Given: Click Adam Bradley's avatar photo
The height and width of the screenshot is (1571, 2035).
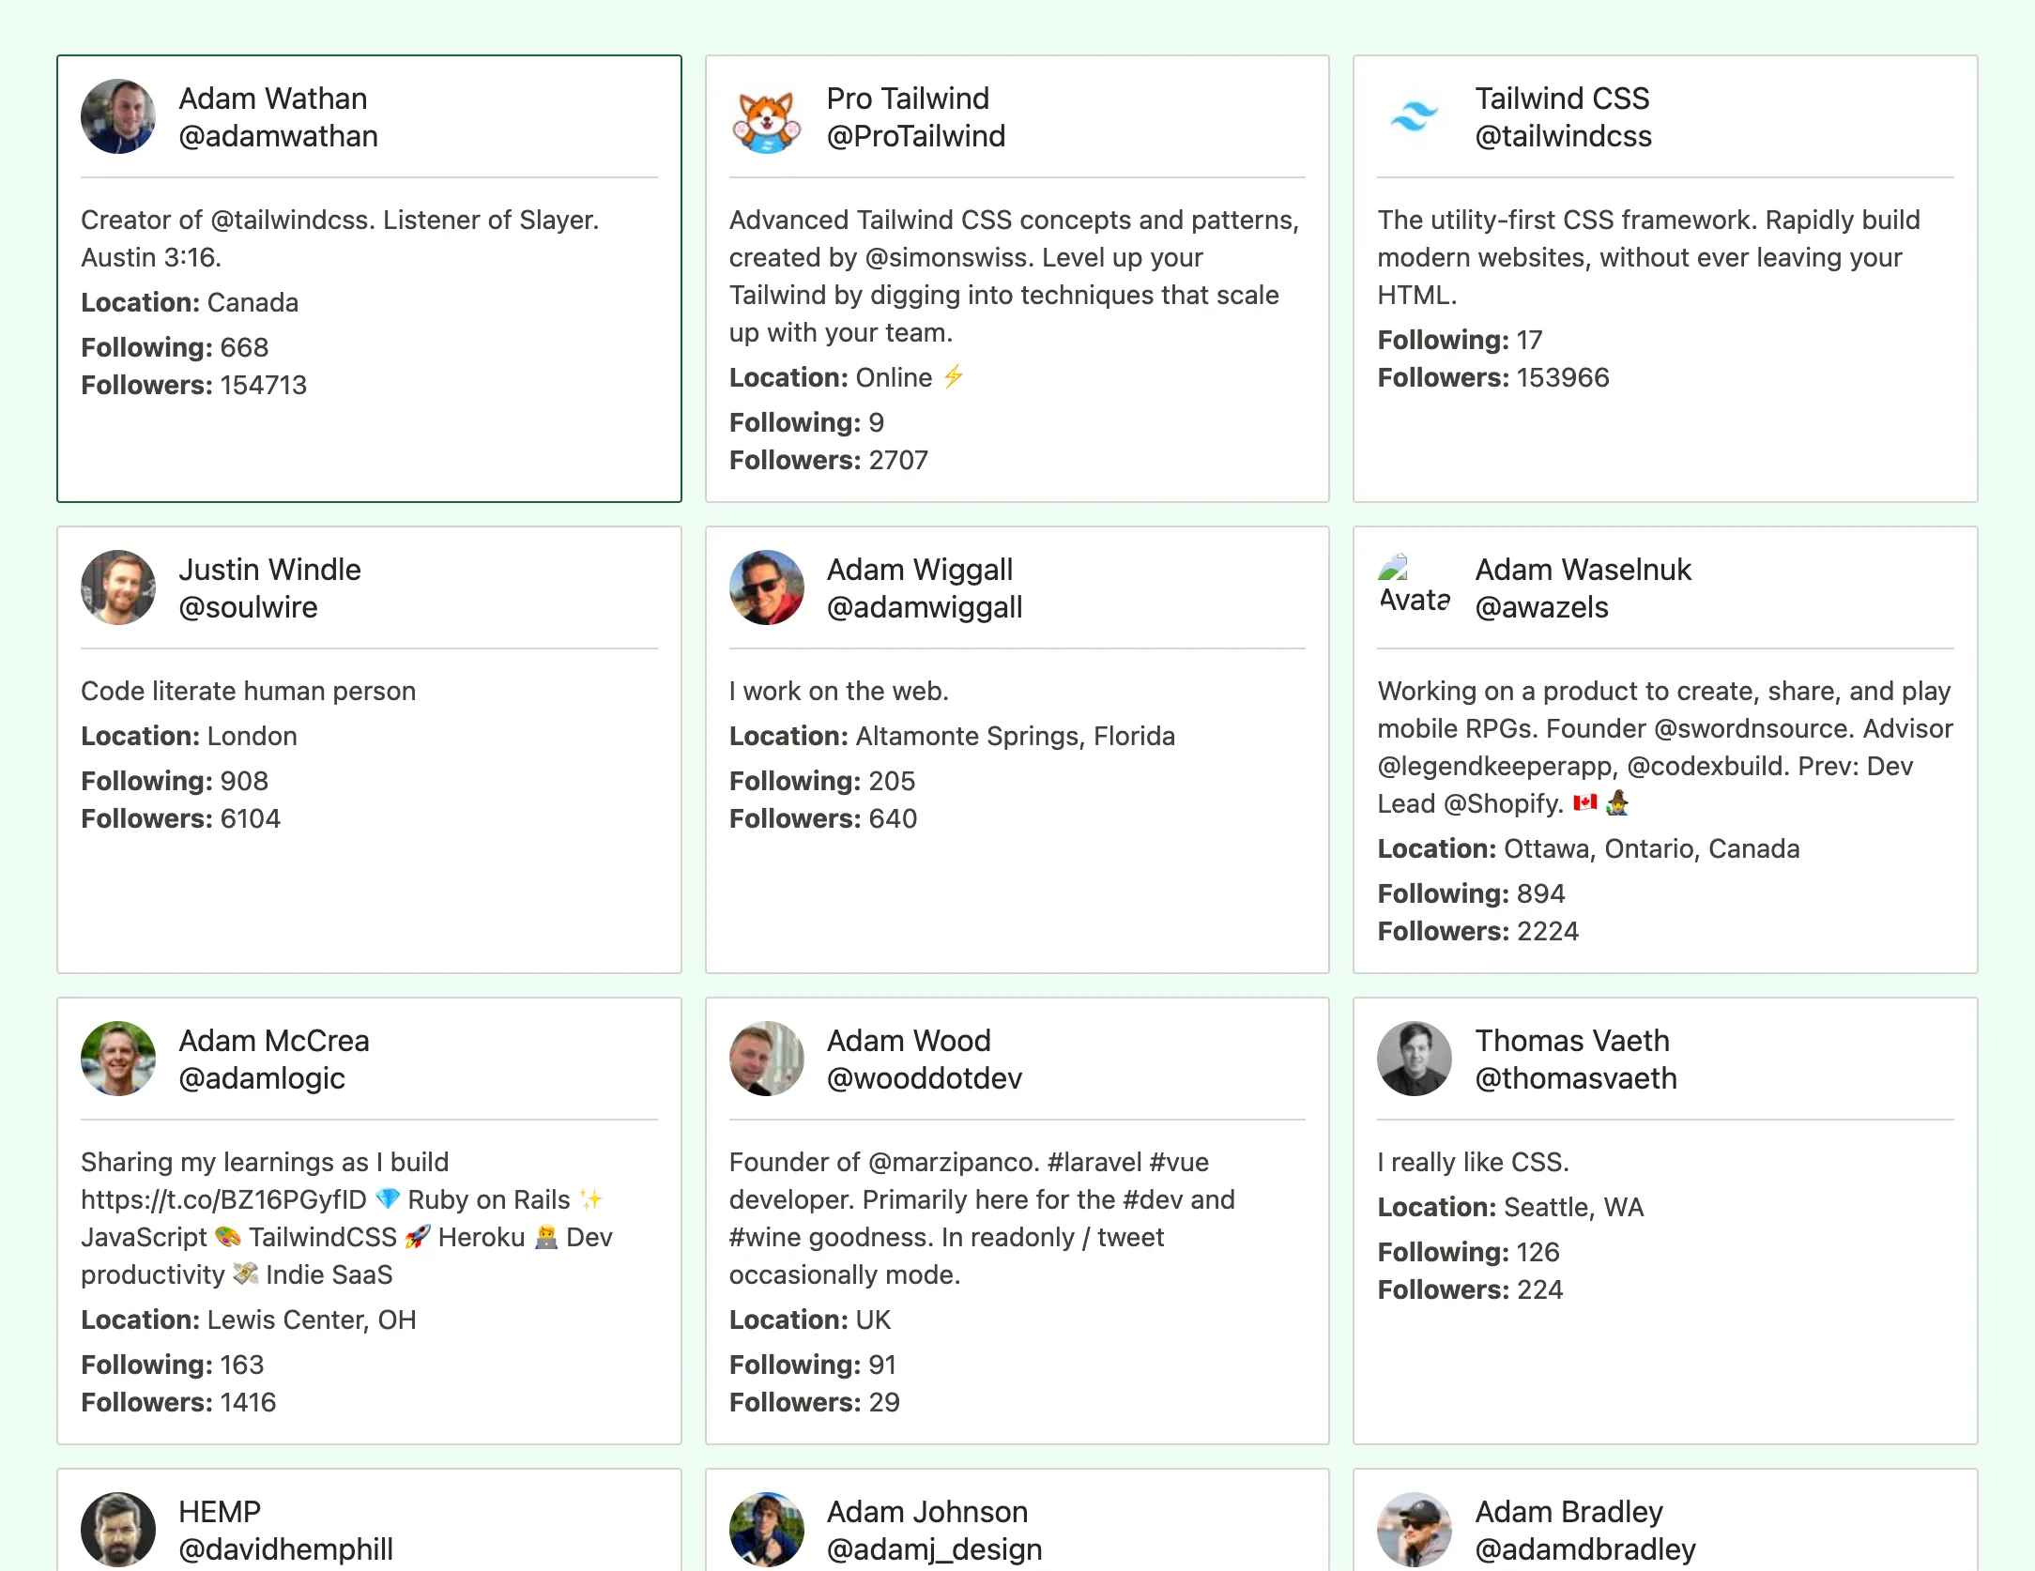Looking at the screenshot, I should 1414,1530.
